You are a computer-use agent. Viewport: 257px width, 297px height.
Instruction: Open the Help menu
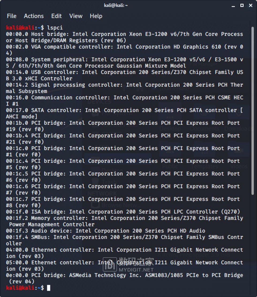(x=96, y=16)
